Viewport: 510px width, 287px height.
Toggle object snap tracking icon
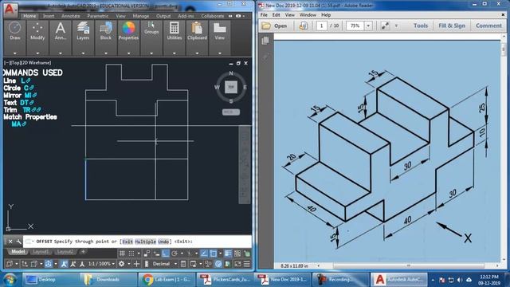204,254
